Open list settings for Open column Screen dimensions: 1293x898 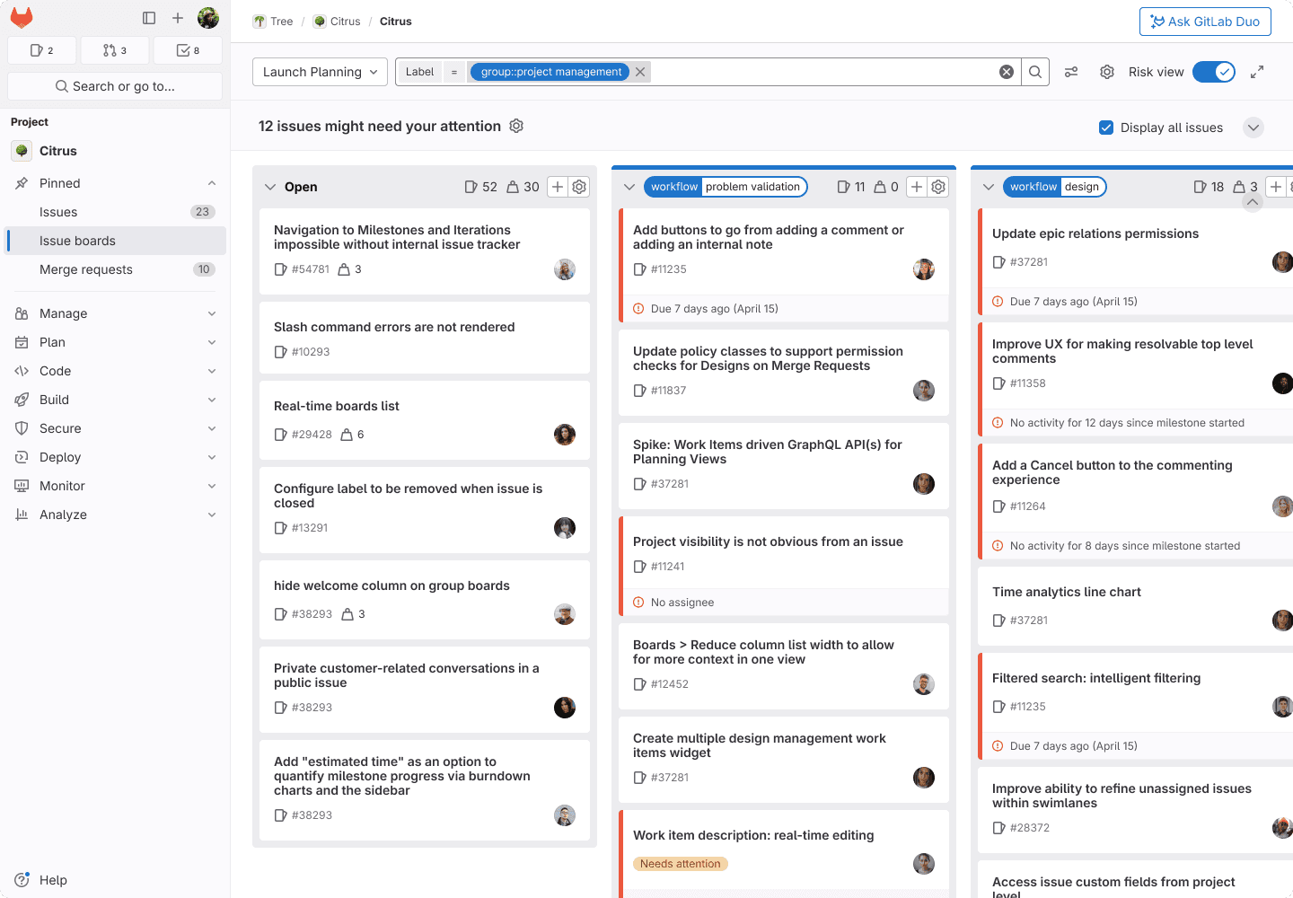coord(580,187)
